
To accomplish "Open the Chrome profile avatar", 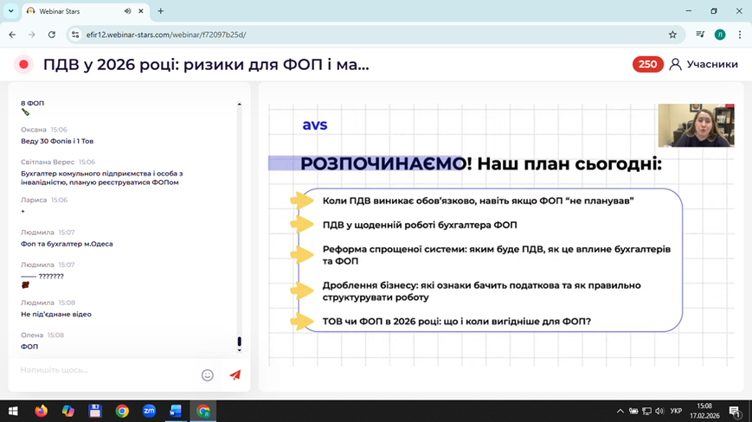I will point(720,35).
